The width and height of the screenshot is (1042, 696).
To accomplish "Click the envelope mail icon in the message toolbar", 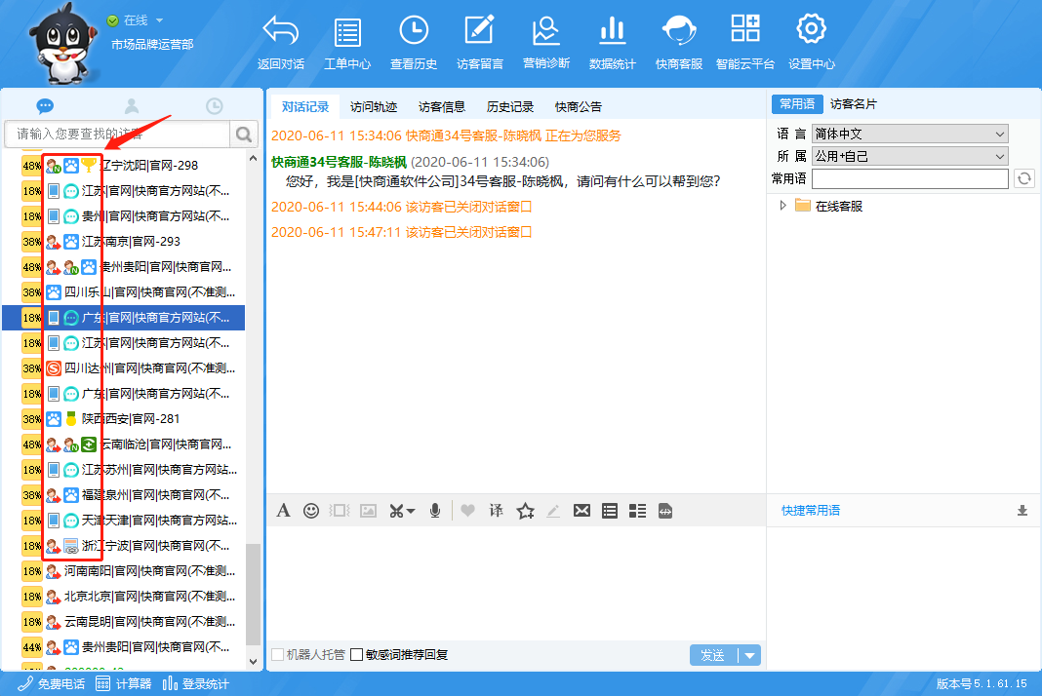I will tap(581, 510).
